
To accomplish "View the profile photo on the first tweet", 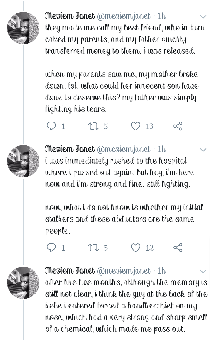I will (x=23, y=28).
